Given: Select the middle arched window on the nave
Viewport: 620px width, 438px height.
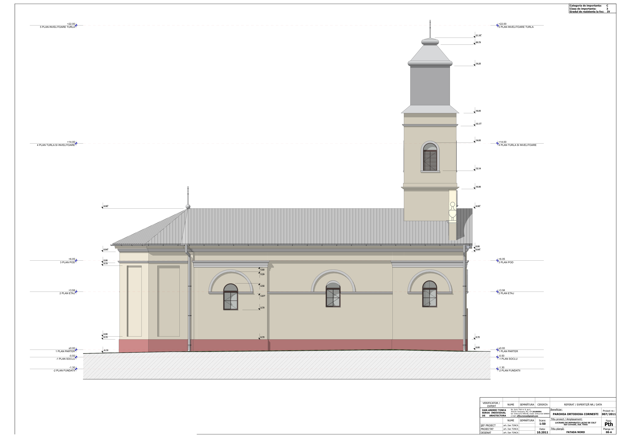Looking at the screenshot, I should click(x=333, y=295).
